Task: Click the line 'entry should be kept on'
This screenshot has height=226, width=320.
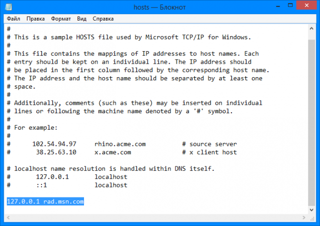Action: pyautogui.click(x=129, y=62)
